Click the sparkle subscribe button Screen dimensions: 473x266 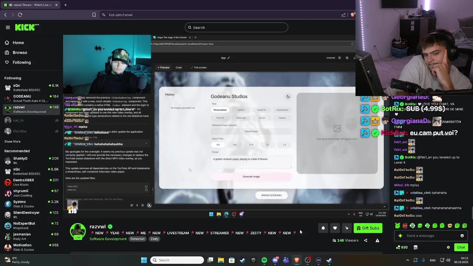[x=347, y=228]
